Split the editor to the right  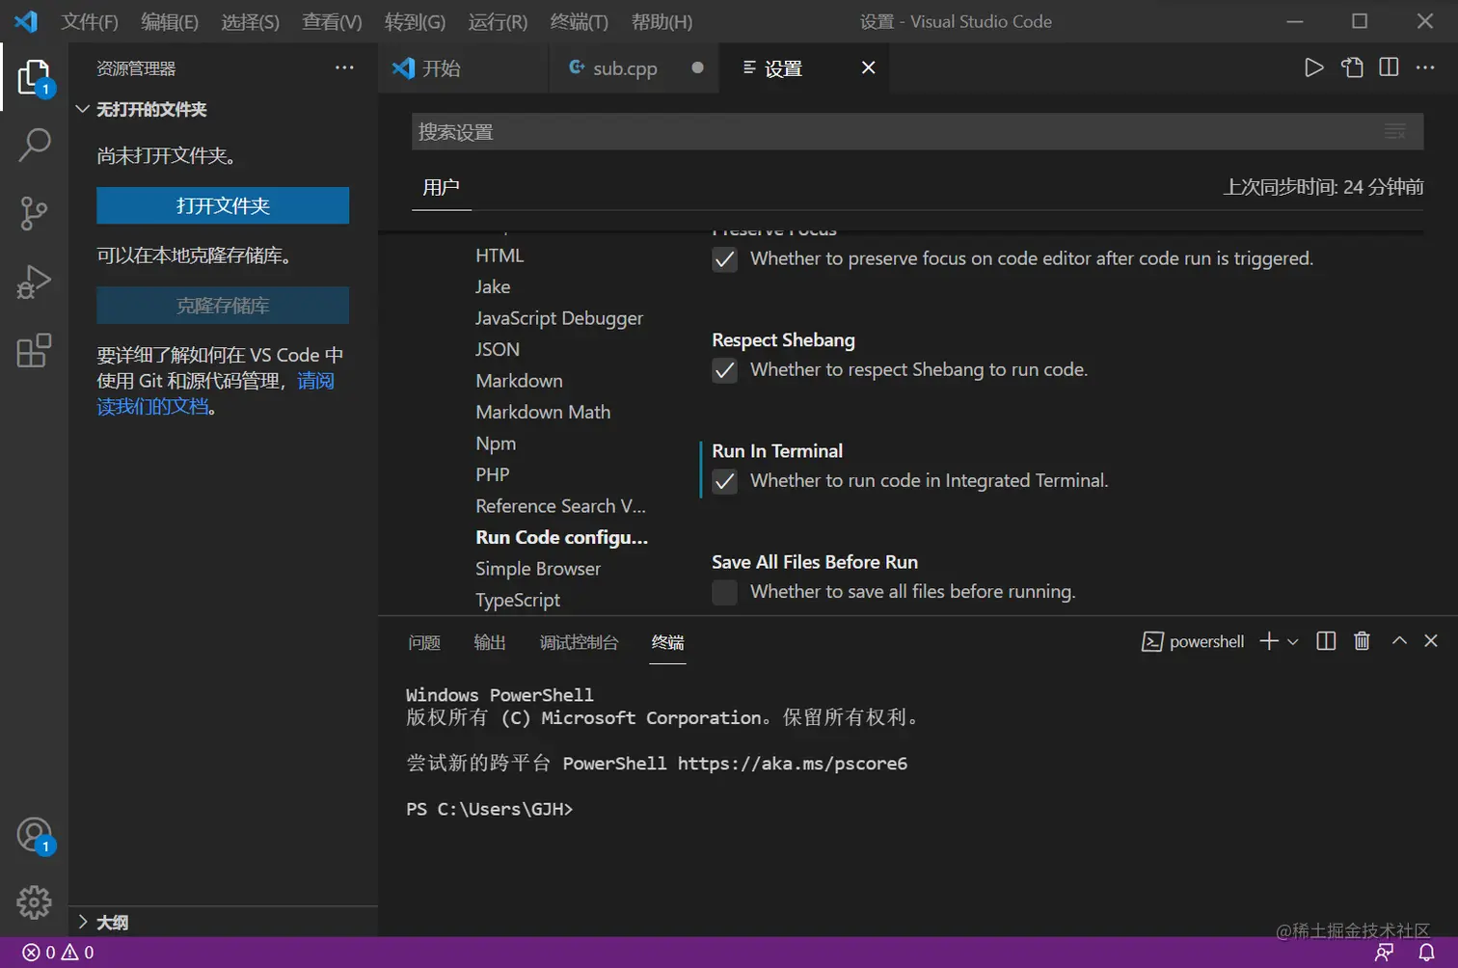[x=1389, y=67]
